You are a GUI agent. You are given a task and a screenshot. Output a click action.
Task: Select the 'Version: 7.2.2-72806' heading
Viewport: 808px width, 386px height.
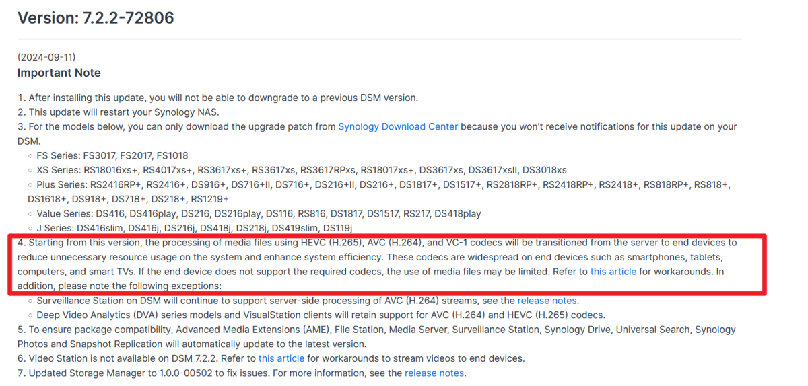96,18
